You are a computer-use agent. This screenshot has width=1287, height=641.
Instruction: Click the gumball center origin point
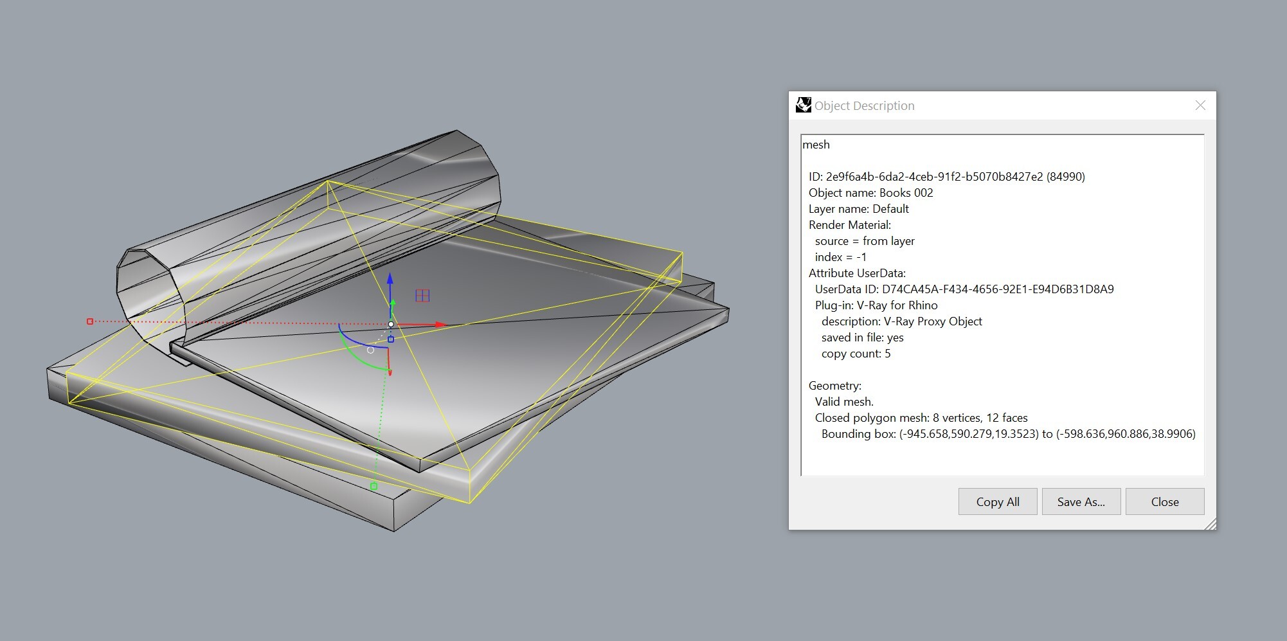[391, 325]
